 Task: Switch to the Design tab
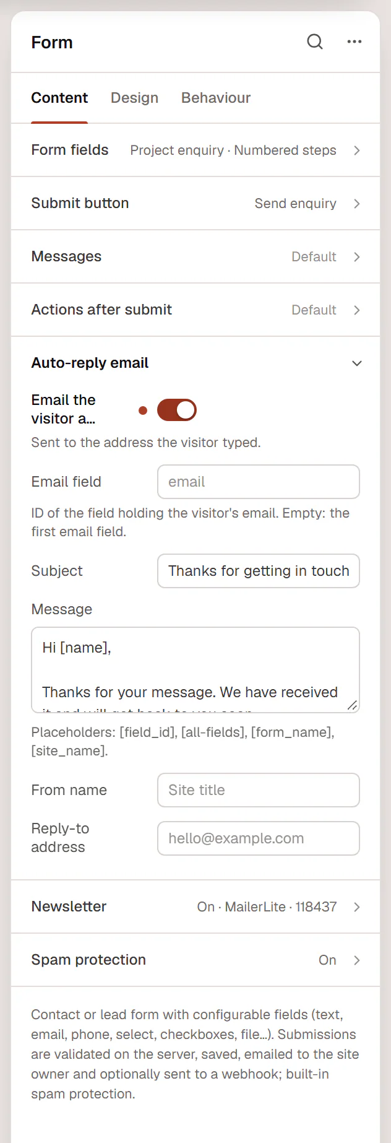(x=134, y=98)
